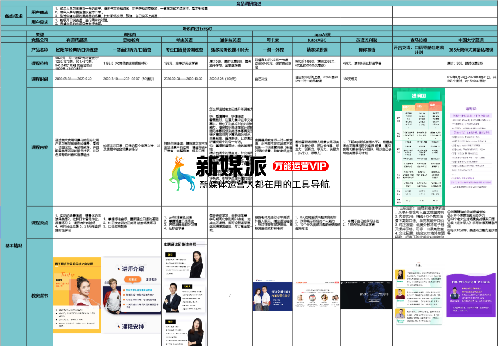Click time cell '自己决定'
498x346 pixels.
coord(273,79)
